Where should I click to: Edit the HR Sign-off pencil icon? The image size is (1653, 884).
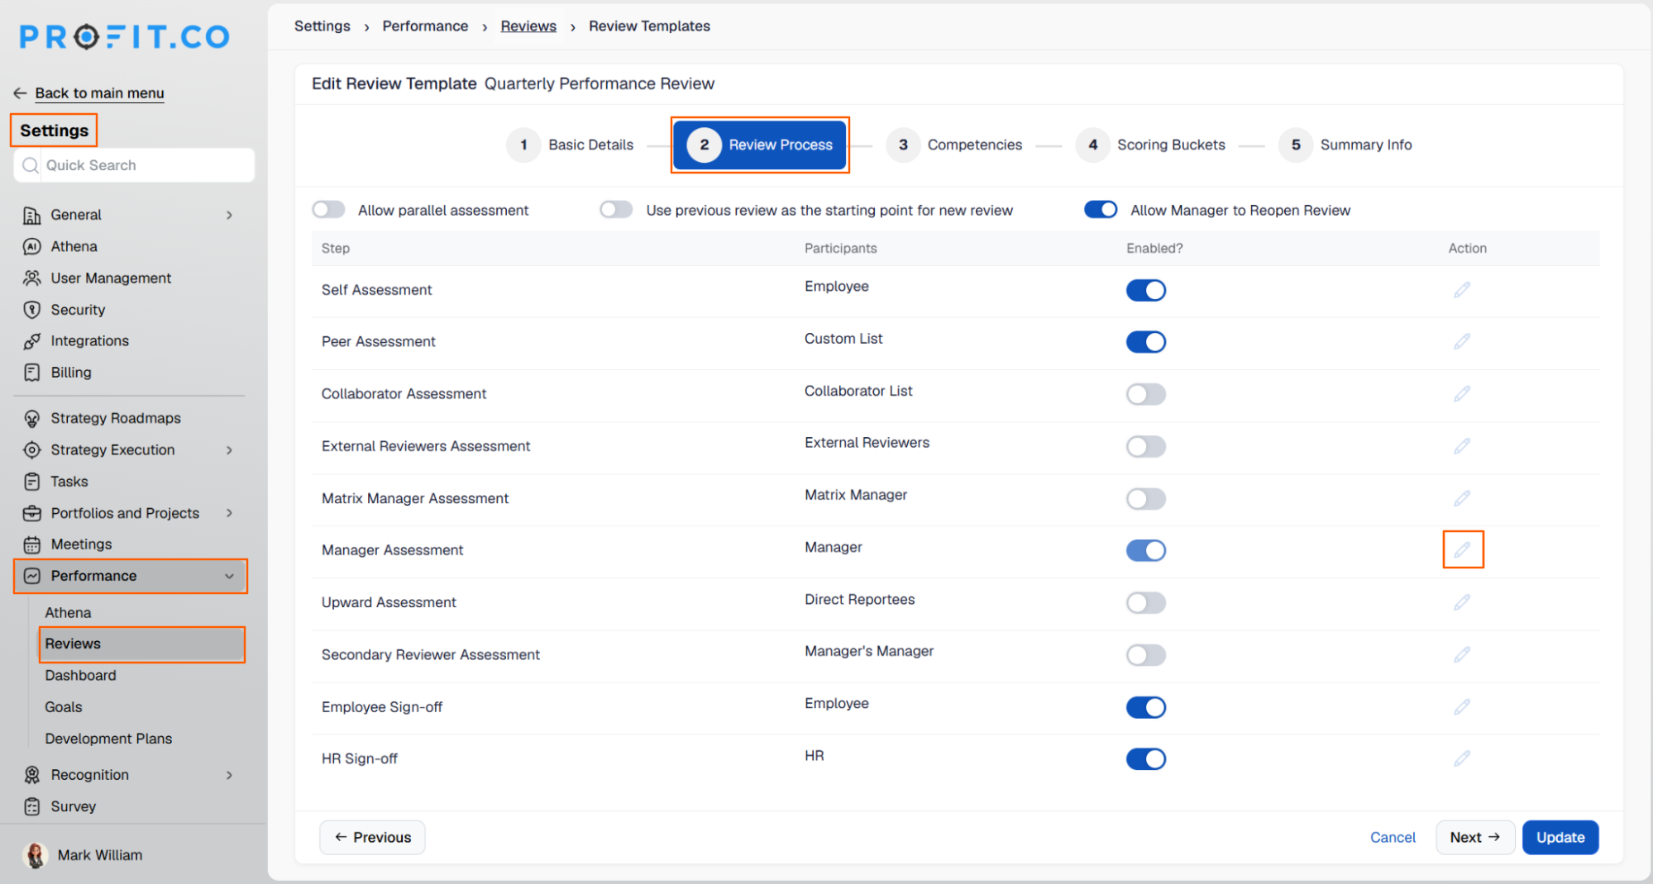[1462, 758]
